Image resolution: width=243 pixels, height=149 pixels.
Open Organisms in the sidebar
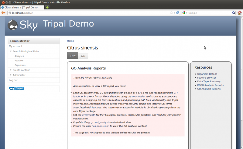(20, 65)
